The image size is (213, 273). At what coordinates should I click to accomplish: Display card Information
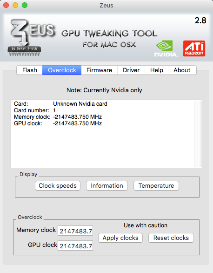107,185
